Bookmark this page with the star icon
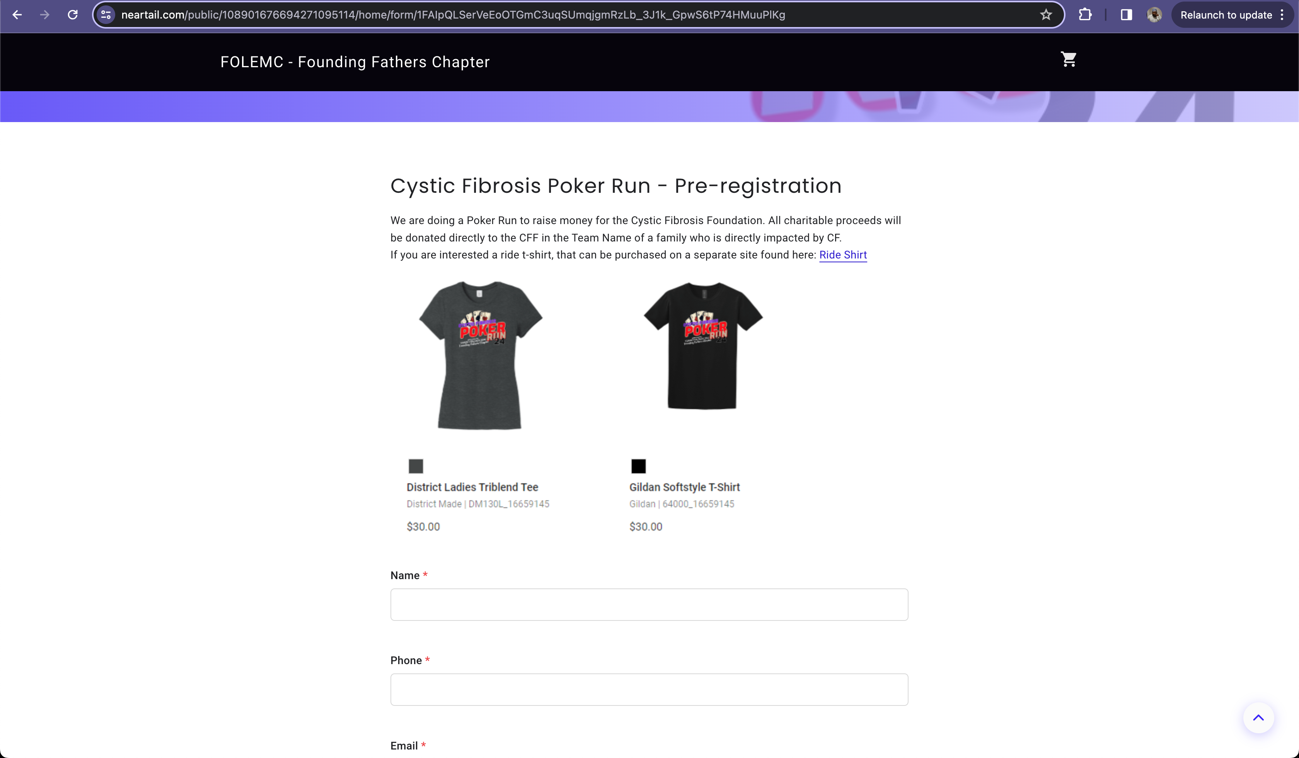 tap(1045, 15)
